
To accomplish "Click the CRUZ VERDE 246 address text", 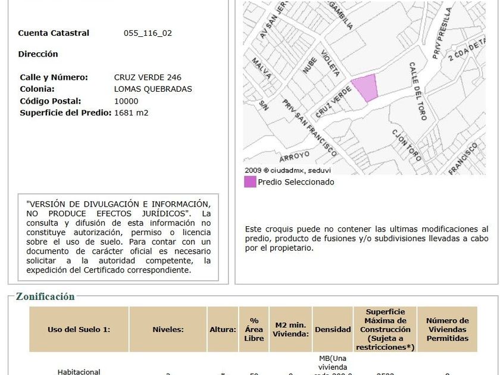I will coord(148,77).
